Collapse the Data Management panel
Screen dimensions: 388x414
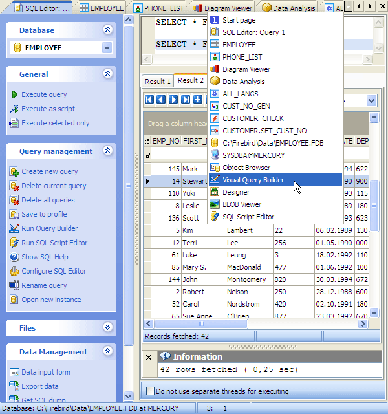click(x=108, y=351)
